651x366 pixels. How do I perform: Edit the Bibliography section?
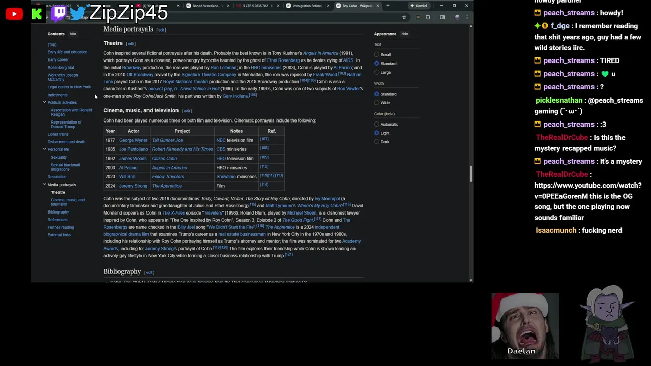149,272
